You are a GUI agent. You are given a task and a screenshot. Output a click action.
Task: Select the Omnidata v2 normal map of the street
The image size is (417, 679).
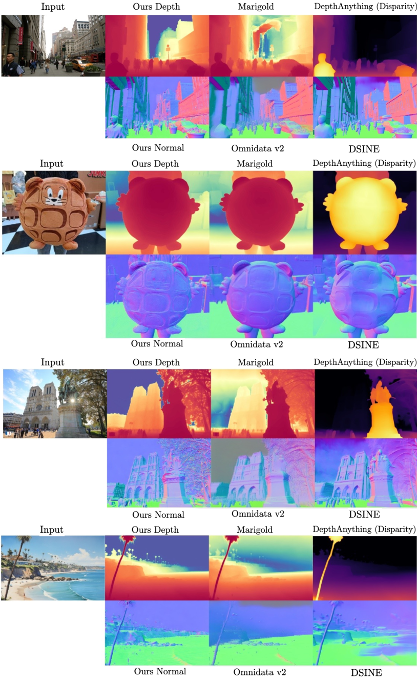click(261, 107)
